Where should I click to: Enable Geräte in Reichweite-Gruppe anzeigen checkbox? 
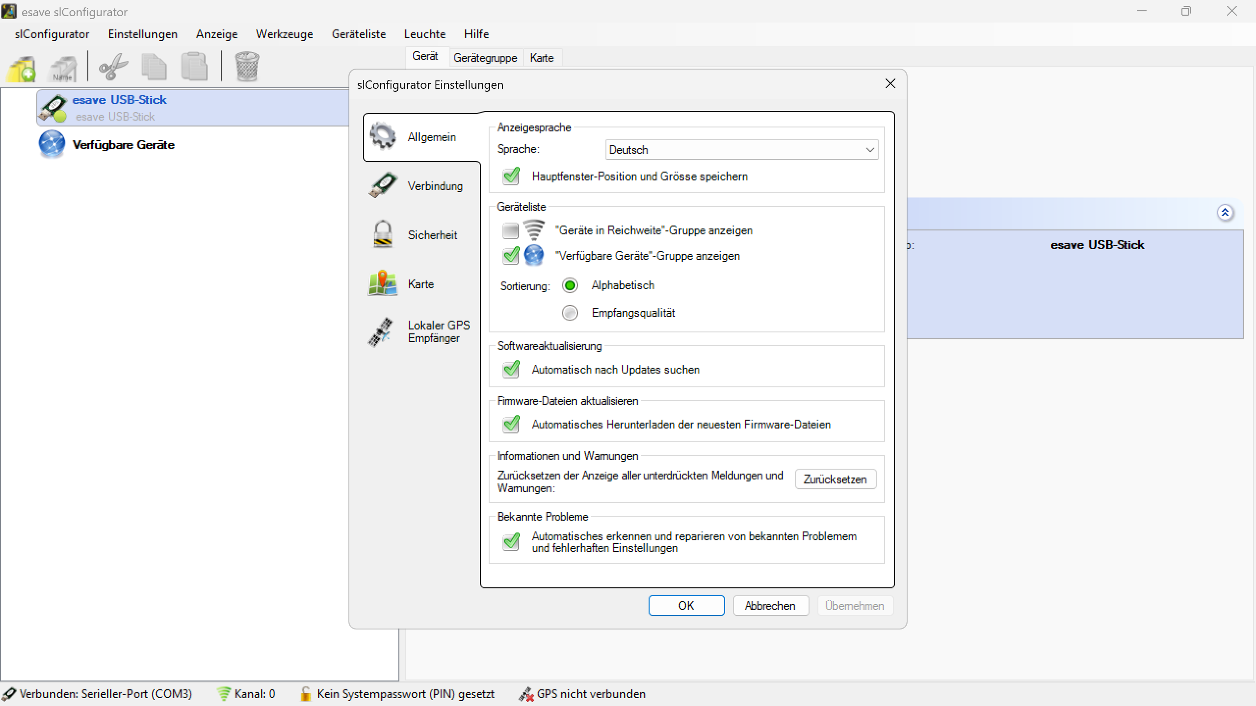(x=511, y=230)
